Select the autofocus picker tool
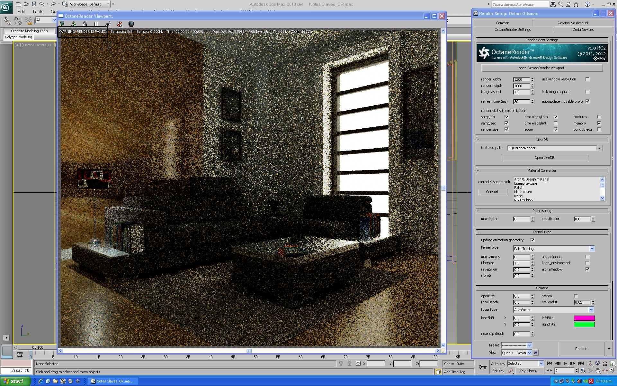 click(108, 24)
